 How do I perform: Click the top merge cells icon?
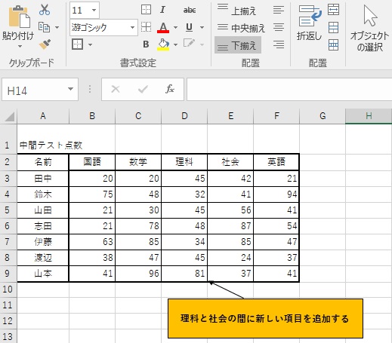333,10
